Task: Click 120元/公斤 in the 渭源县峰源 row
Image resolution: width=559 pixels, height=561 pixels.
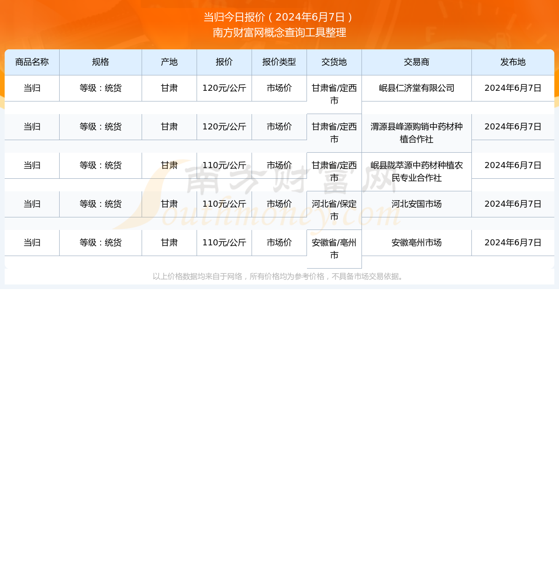Action: pyautogui.click(x=224, y=127)
